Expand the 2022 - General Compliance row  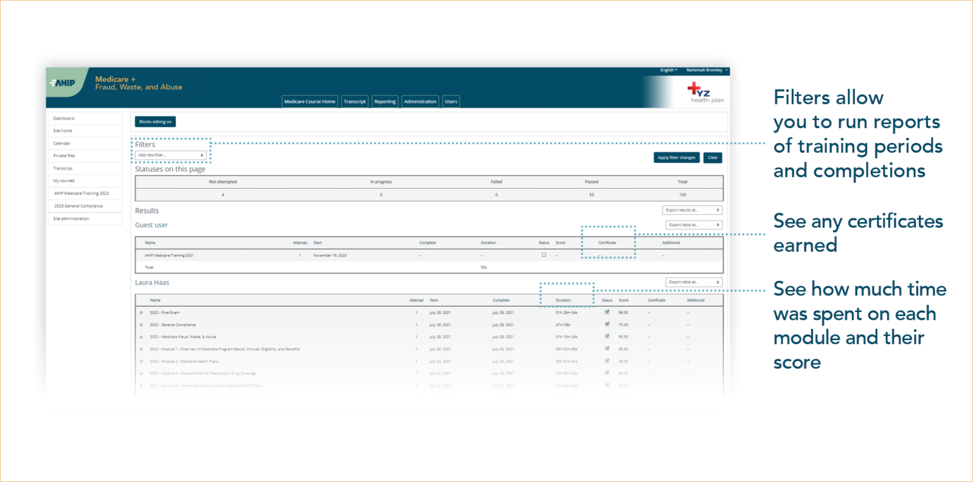141,325
